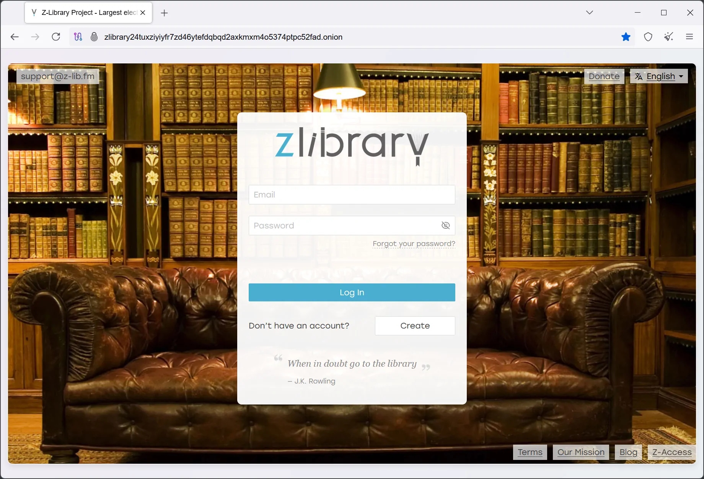Click the address bar URL

[223, 37]
